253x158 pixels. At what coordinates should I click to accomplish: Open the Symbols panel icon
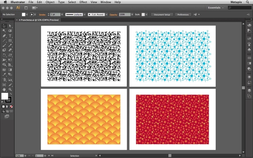click(249, 49)
